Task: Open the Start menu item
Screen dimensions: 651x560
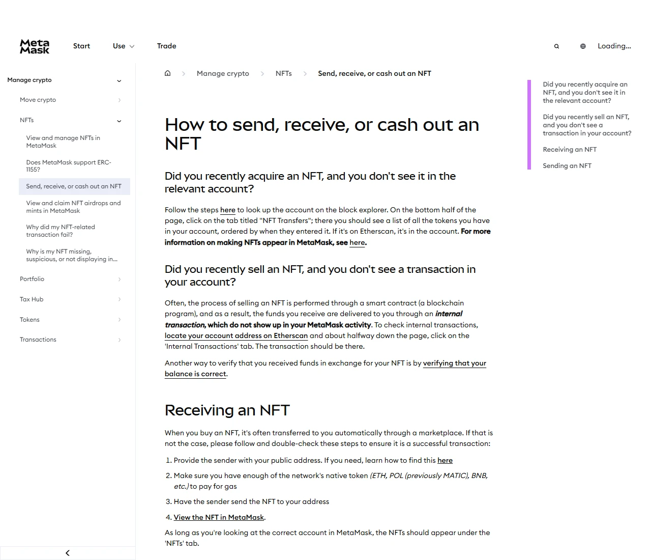Action: [x=81, y=46]
